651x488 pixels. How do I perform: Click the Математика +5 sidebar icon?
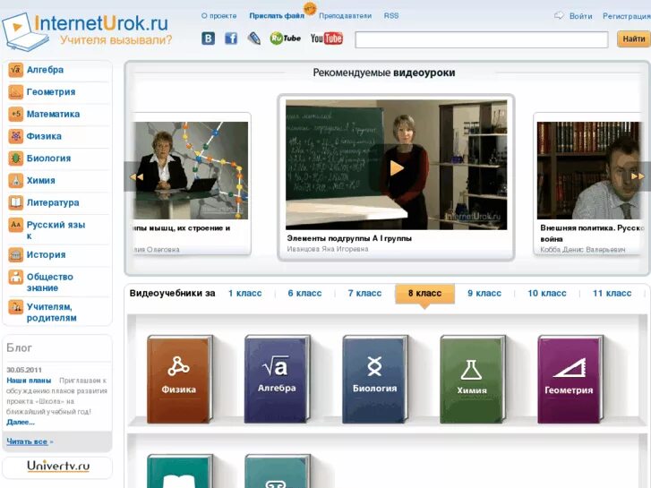pos(16,114)
